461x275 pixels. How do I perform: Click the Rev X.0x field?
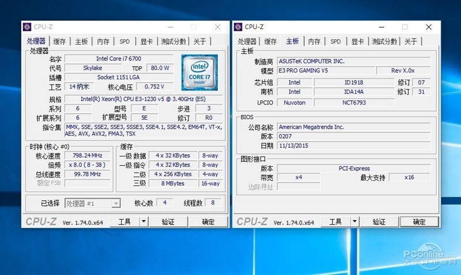point(403,70)
